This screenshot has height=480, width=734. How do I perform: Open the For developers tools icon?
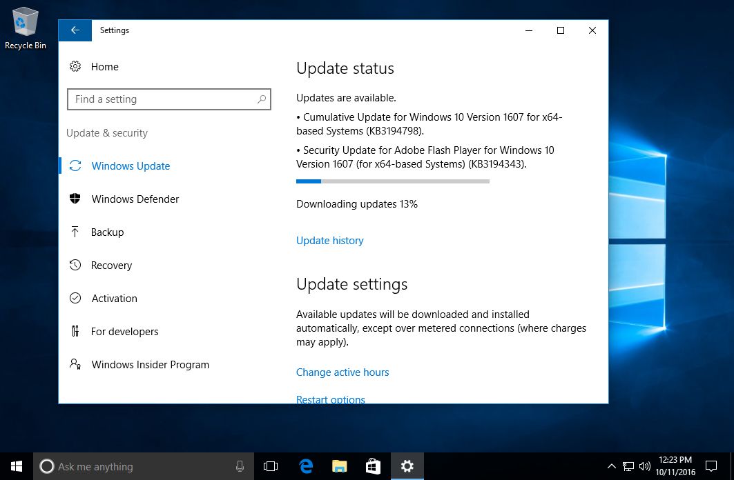coord(75,331)
